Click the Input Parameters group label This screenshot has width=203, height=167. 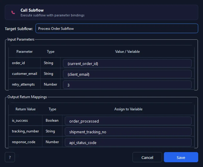[21, 39]
